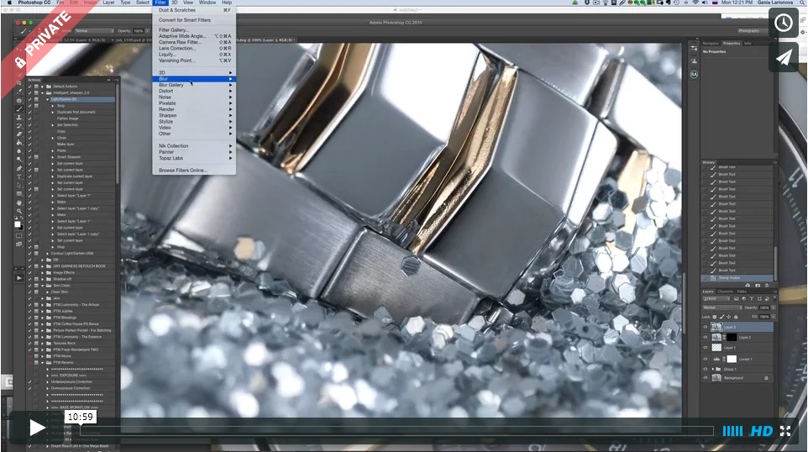
Task: Expand Group 1 in Layers panel
Action: tap(713, 369)
